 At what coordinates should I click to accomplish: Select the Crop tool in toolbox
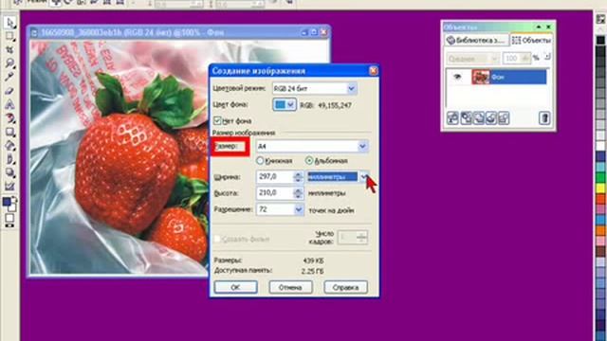tap(10, 50)
